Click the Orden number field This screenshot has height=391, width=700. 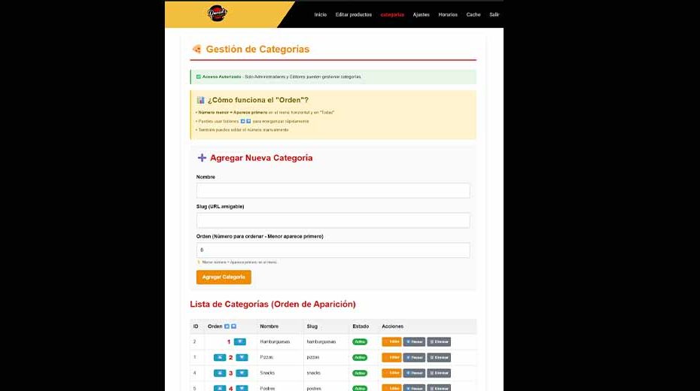(333, 250)
